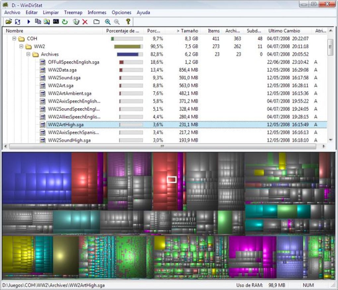338x290 pixels.
Task: Click the white highlighted rectangle in the treemap
Action: 172,180
